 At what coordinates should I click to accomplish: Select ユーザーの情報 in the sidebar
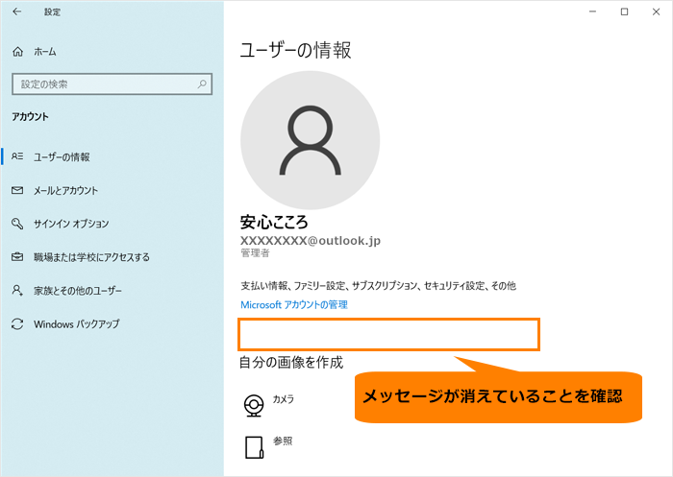[62, 156]
